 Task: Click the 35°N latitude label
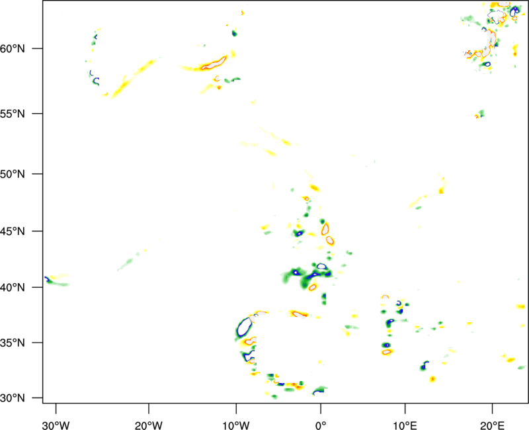[x=13, y=343]
